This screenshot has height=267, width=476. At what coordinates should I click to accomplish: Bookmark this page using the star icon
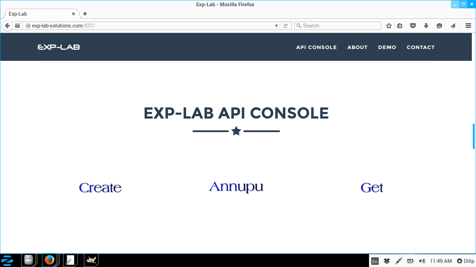(389, 25)
